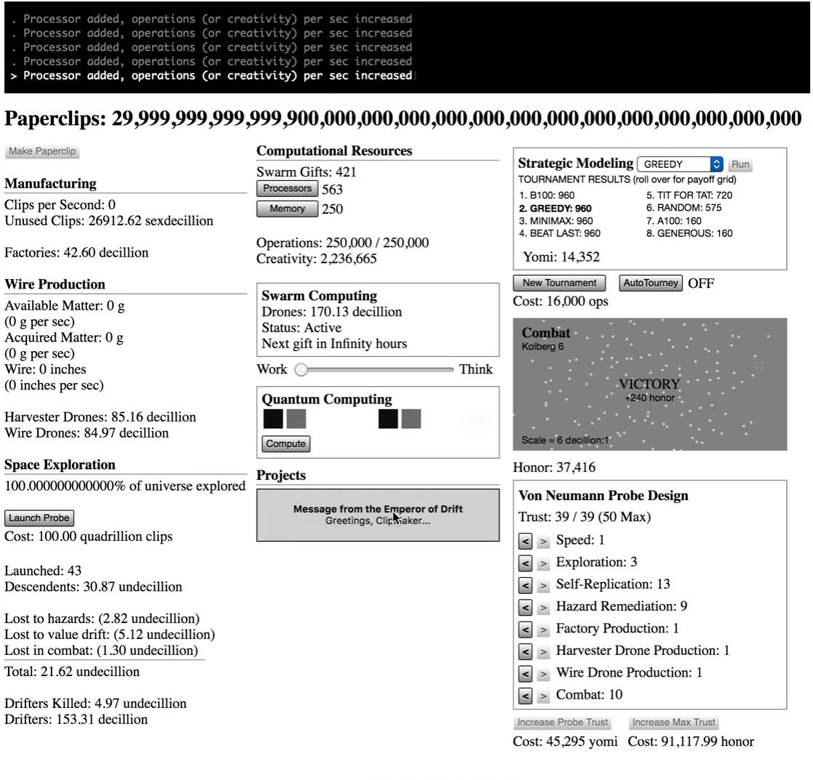Launch a new probe
813x780 pixels.
pyautogui.click(x=39, y=518)
